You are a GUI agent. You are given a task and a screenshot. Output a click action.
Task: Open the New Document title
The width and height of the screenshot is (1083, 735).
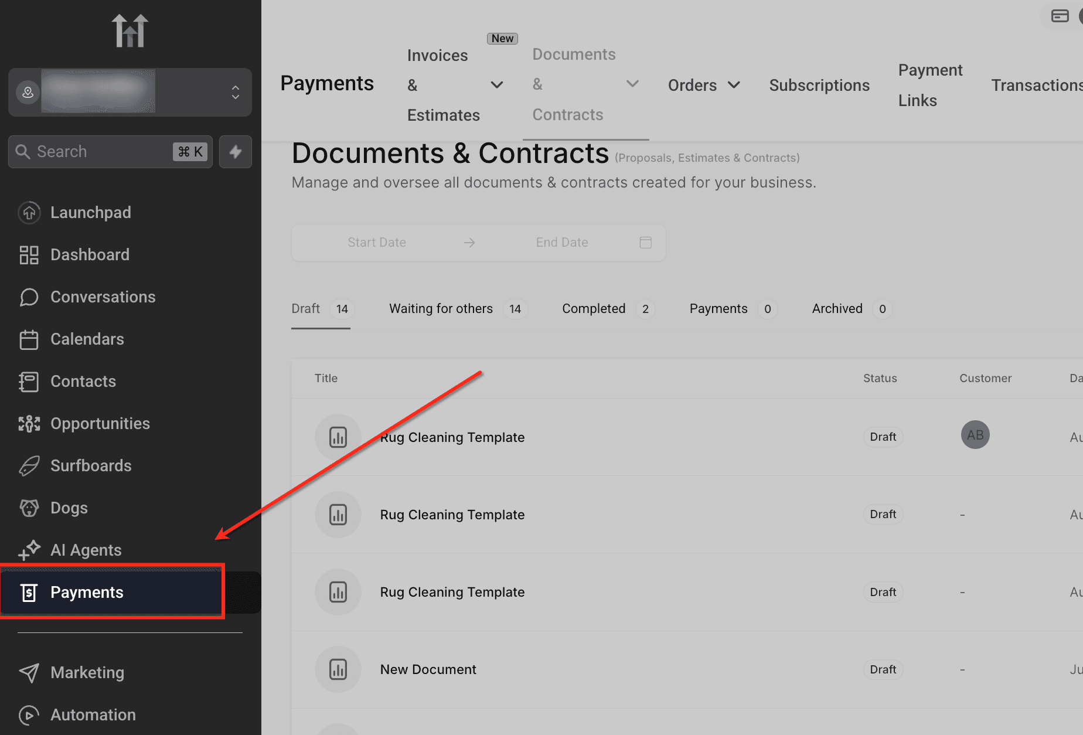tap(428, 669)
